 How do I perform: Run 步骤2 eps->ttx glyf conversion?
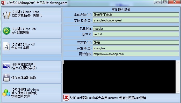(x=32, y=31)
